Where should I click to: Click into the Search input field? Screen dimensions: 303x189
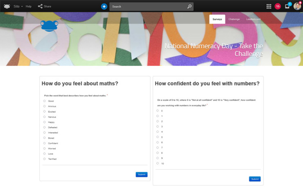147,7
